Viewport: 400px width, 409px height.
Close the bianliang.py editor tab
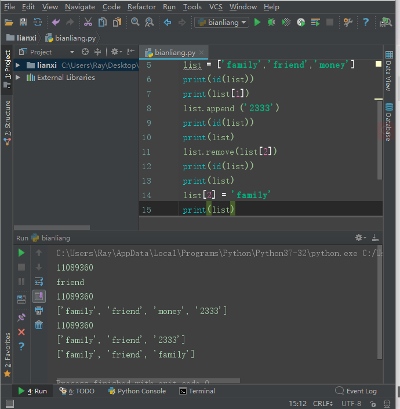tap(201, 53)
